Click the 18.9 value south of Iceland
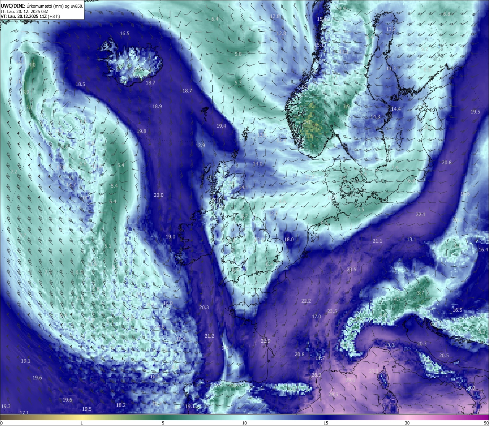This screenshot has width=489, height=426. click(x=157, y=106)
